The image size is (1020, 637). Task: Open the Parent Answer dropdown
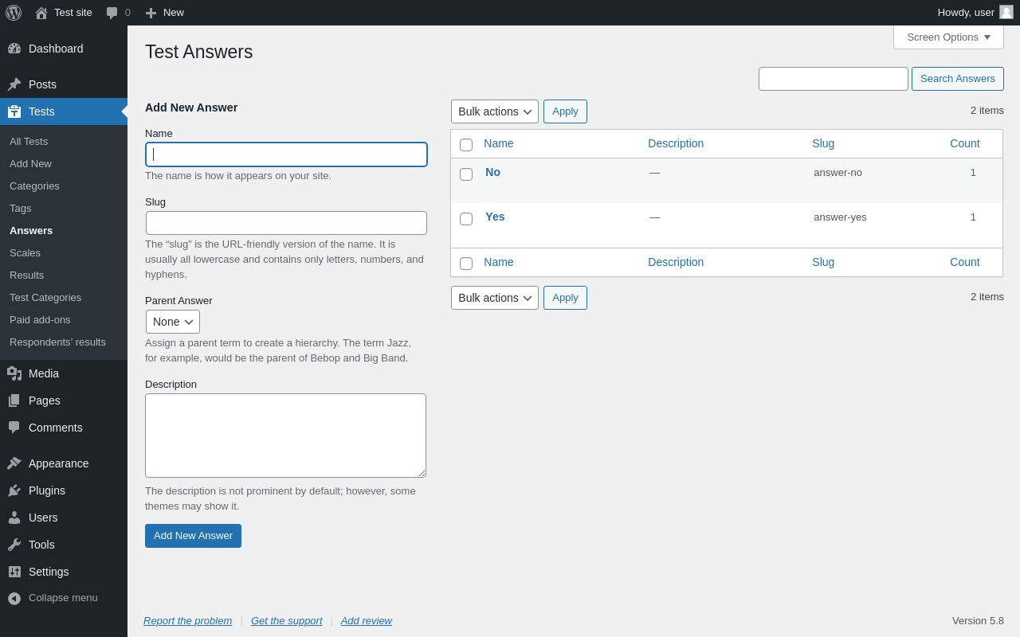[x=173, y=322]
